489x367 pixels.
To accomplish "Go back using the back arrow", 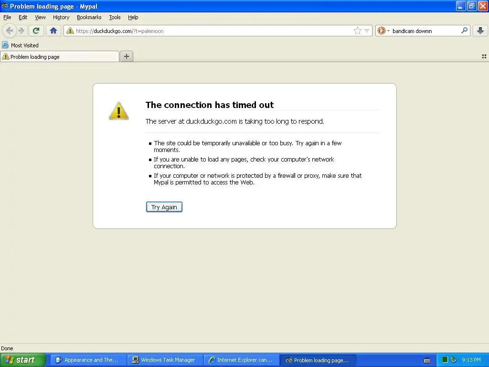I will (10, 31).
